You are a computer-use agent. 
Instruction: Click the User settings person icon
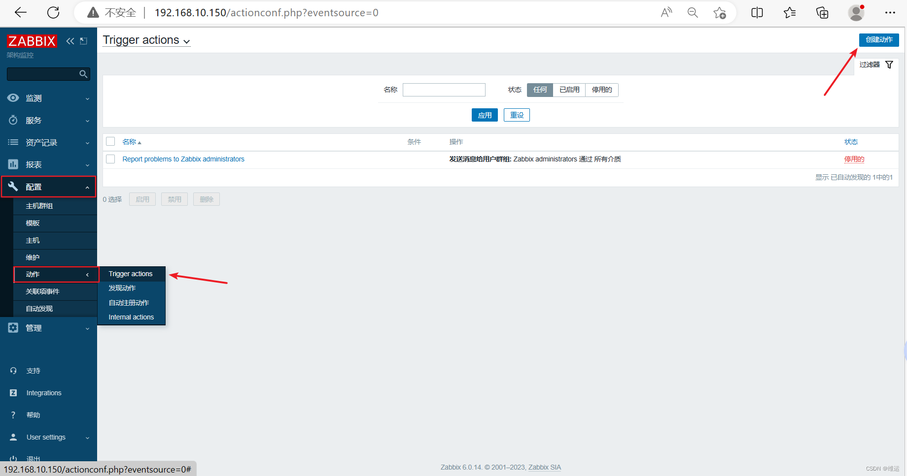coord(13,437)
